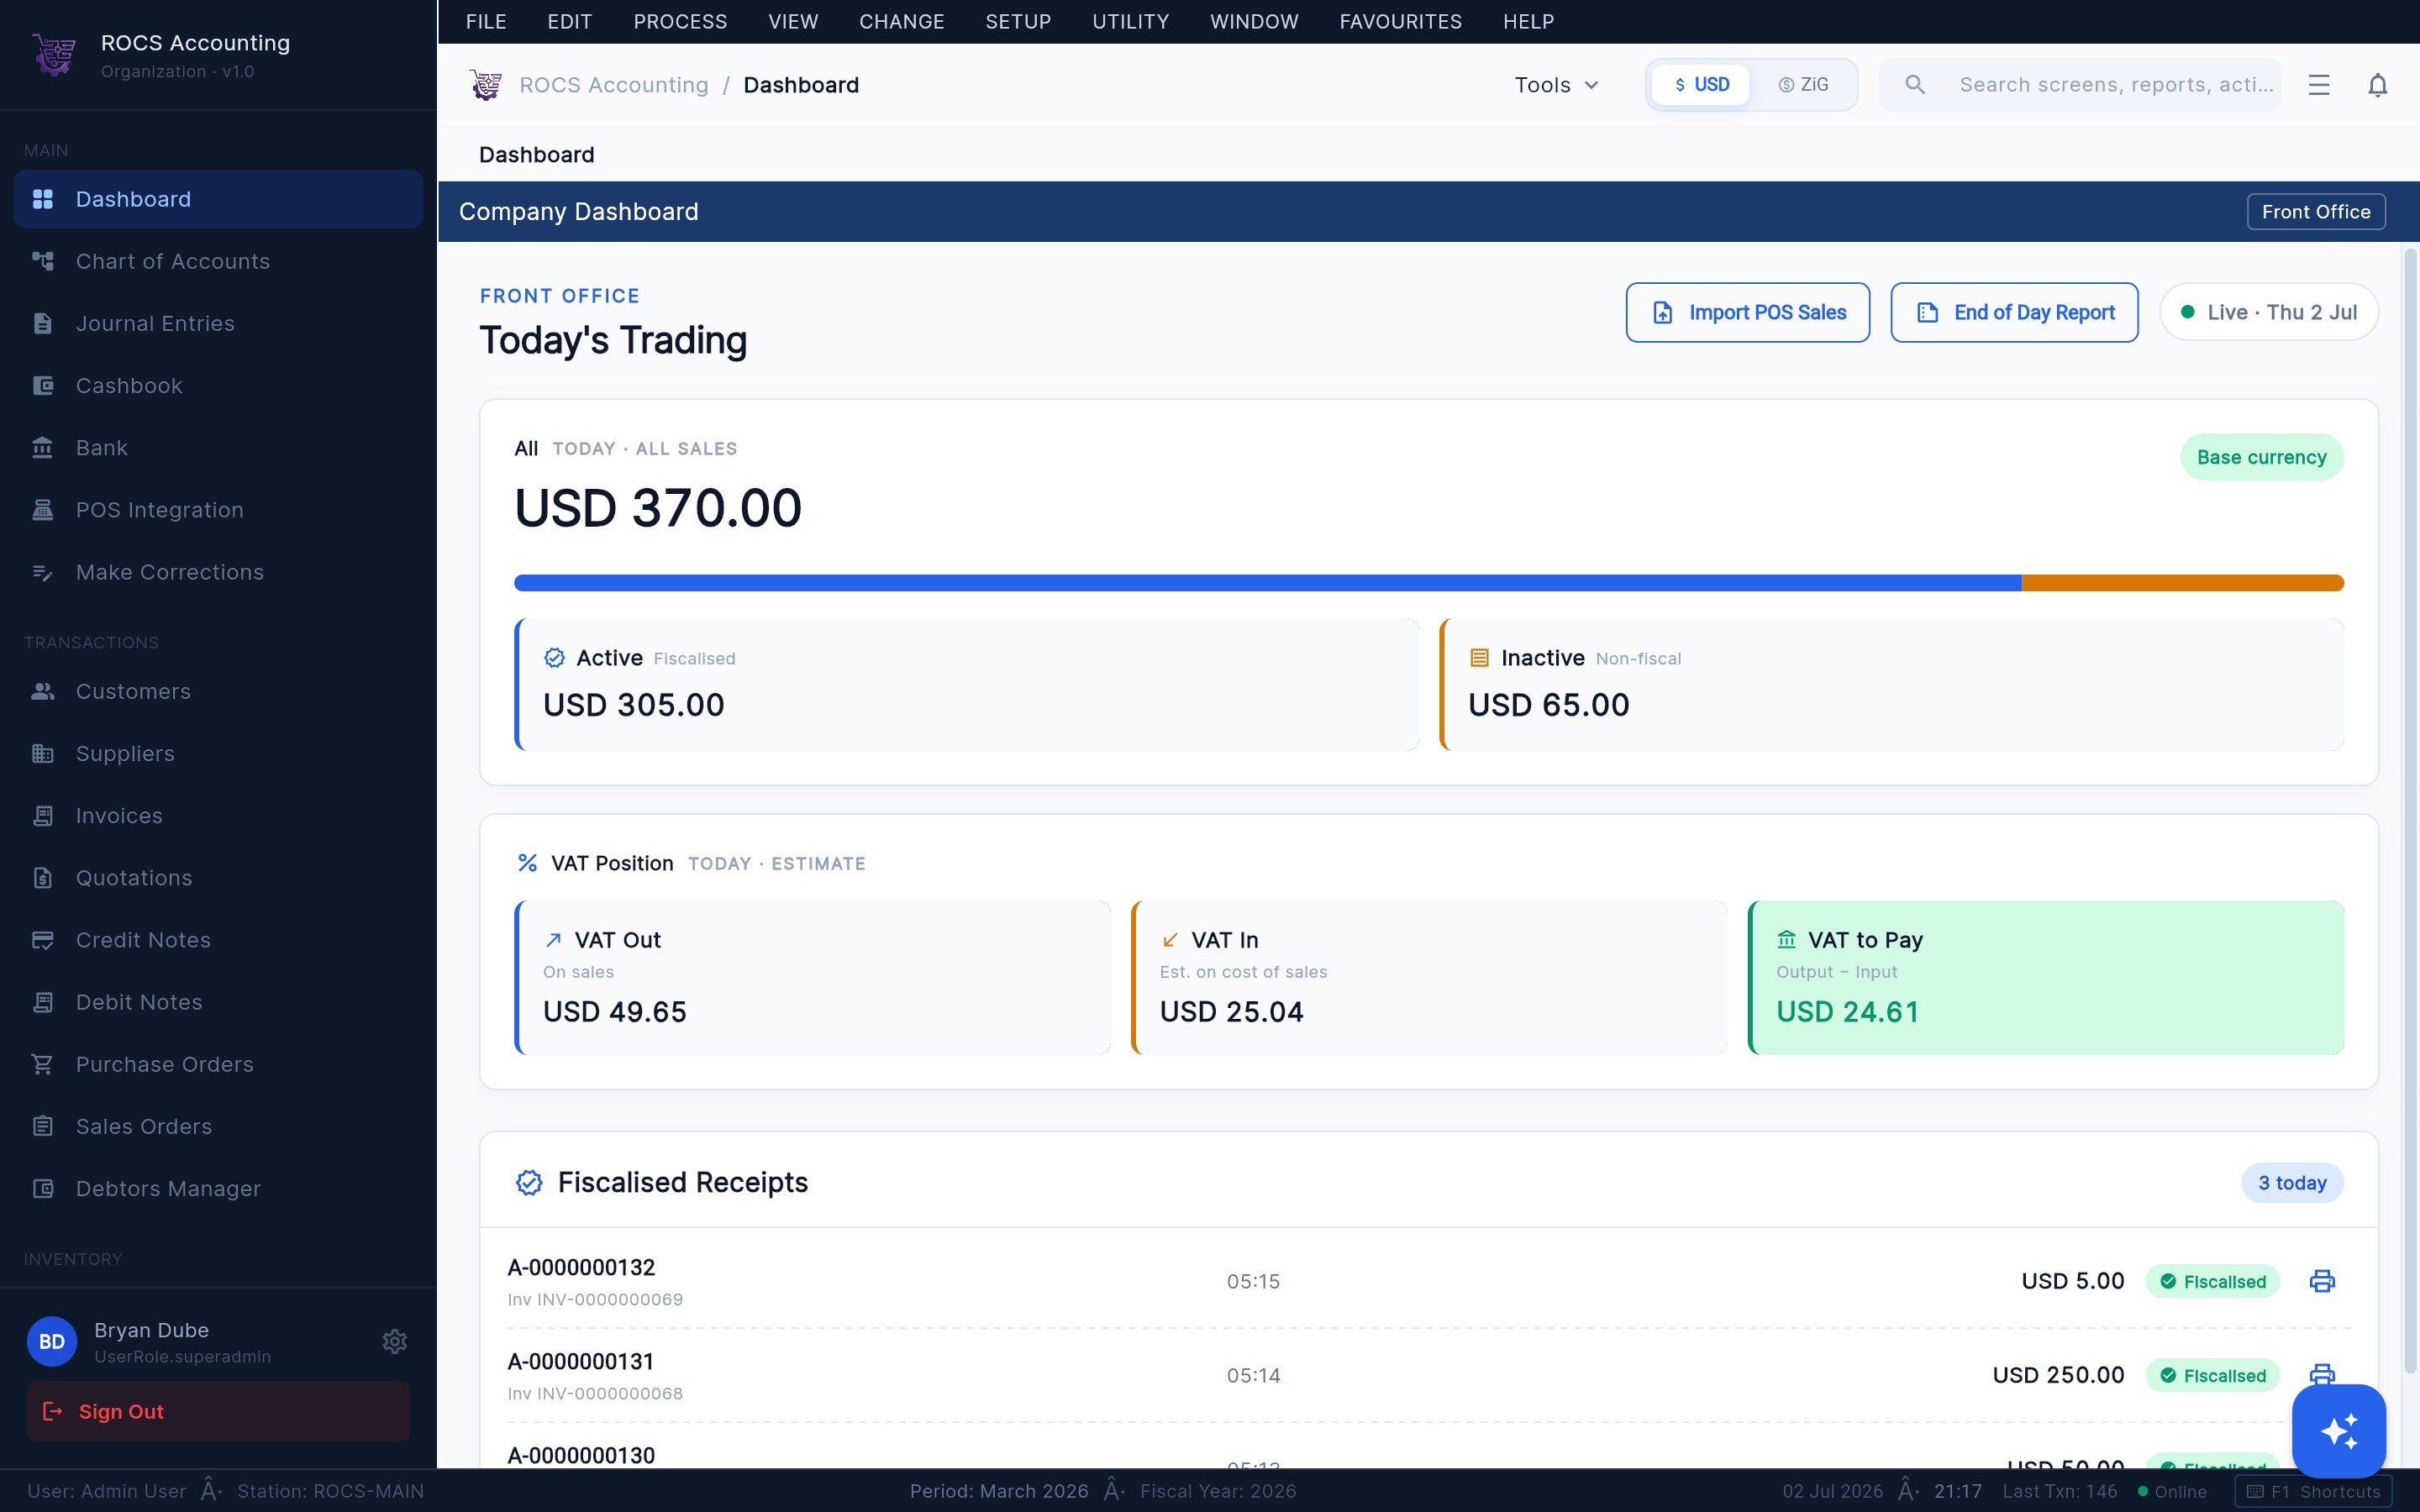This screenshot has height=1512, width=2420.
Task: Open Debtors Manager sidebar icon
Action: [x=43, y=1188]
